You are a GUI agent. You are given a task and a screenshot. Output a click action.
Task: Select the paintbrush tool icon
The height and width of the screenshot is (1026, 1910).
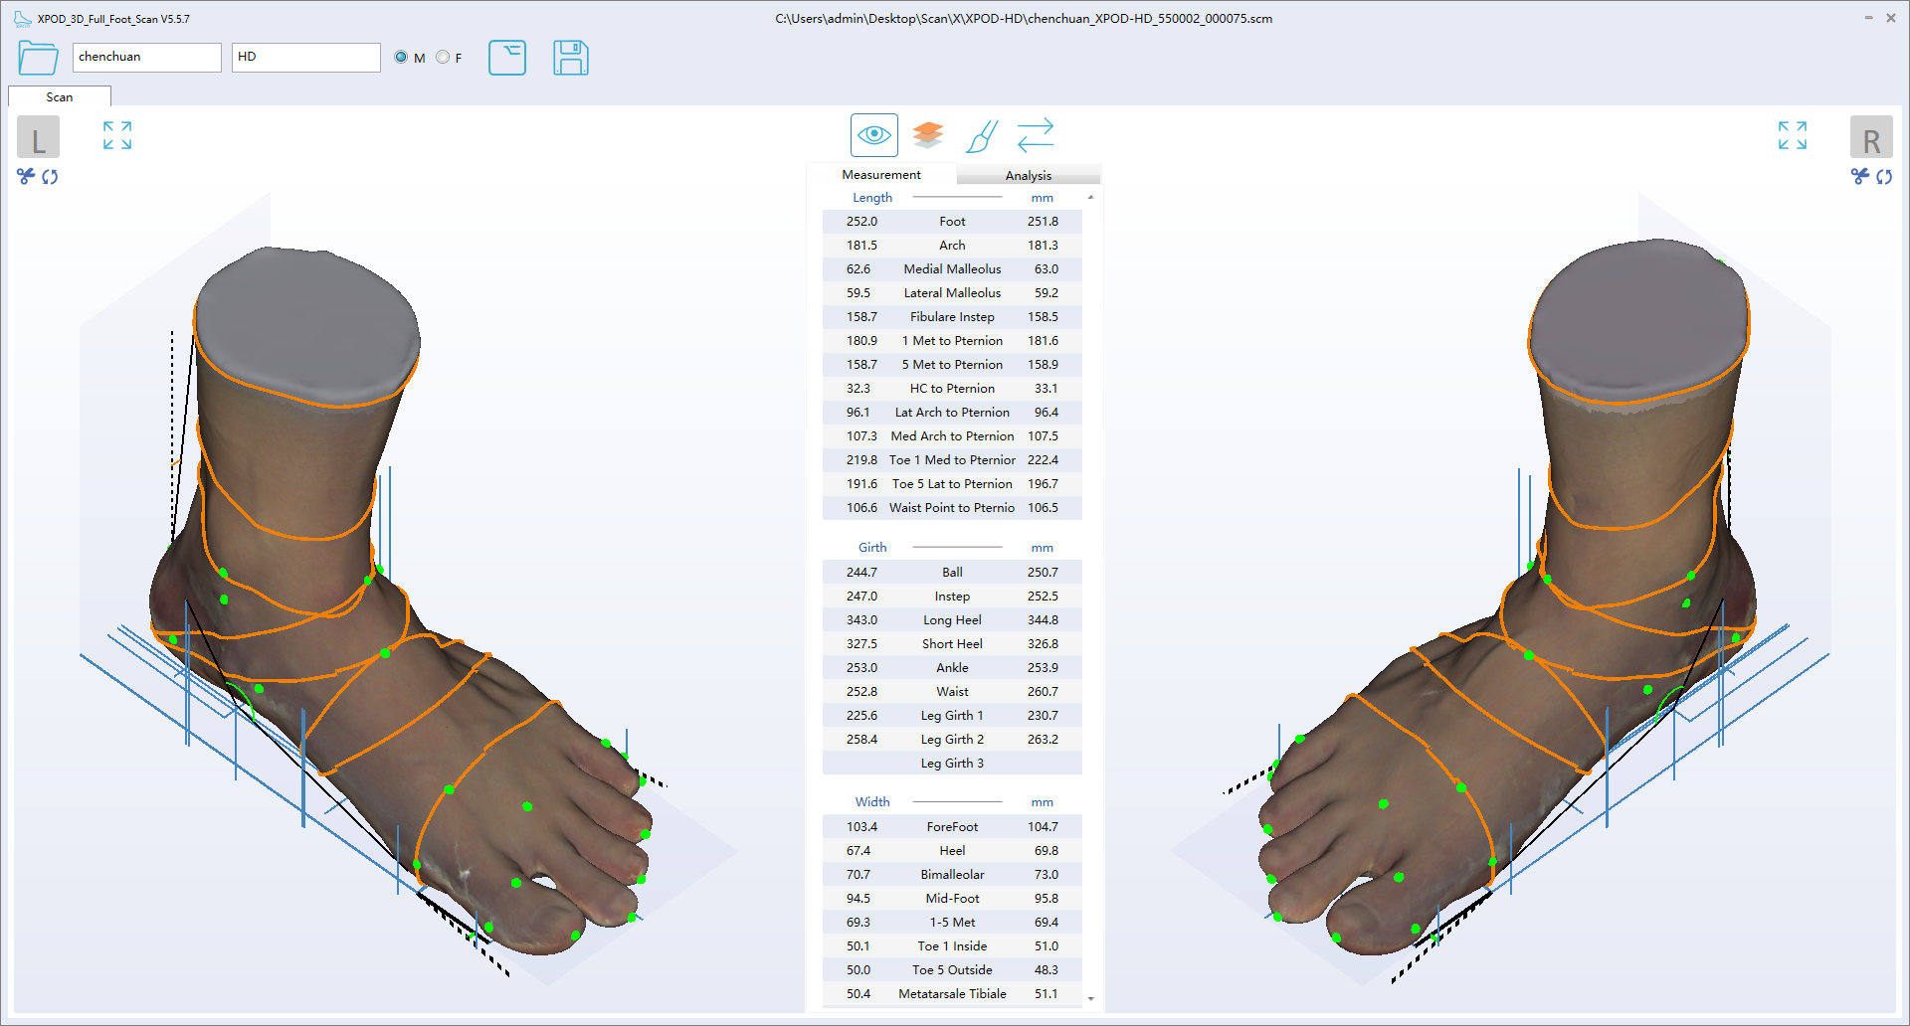coord(981,136)
